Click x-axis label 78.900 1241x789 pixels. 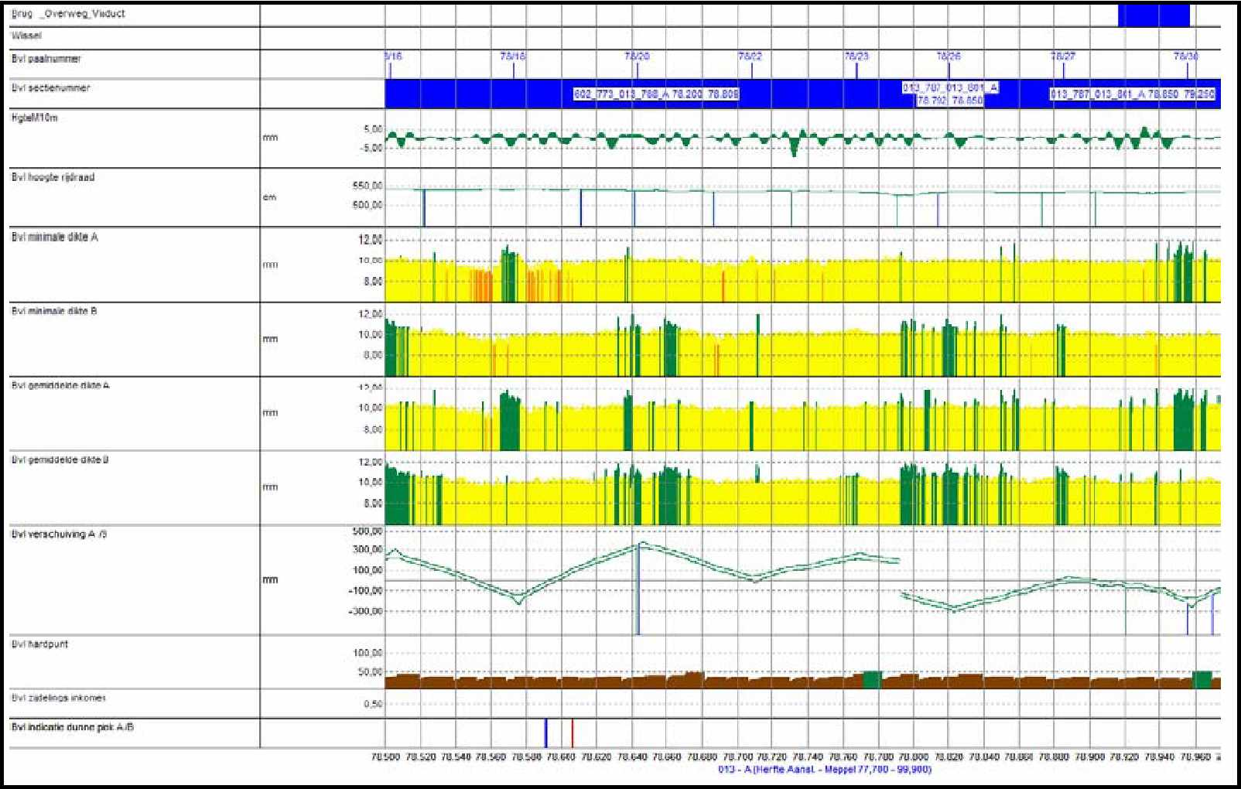(1089, 757)
